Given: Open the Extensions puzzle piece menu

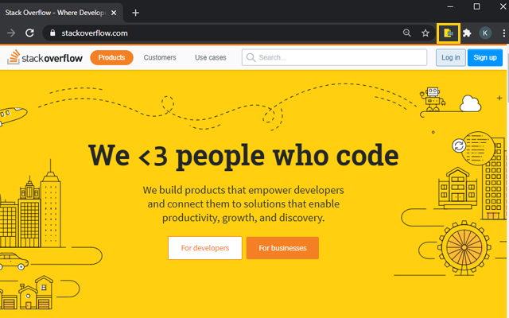Looking at the screenshot, I should tap(467, 33).
